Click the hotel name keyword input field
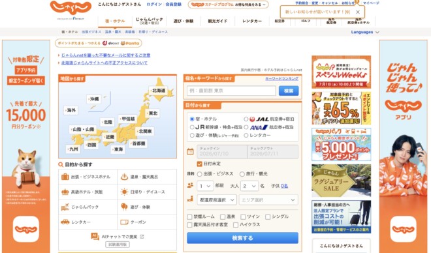Viewport: 431px width, 253px height. coord(231,91)
